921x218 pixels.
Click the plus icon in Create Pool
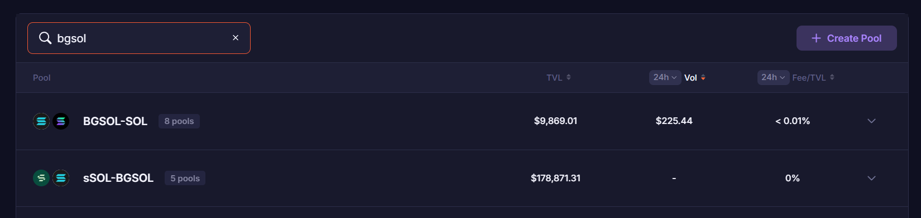tap(816, 38)
